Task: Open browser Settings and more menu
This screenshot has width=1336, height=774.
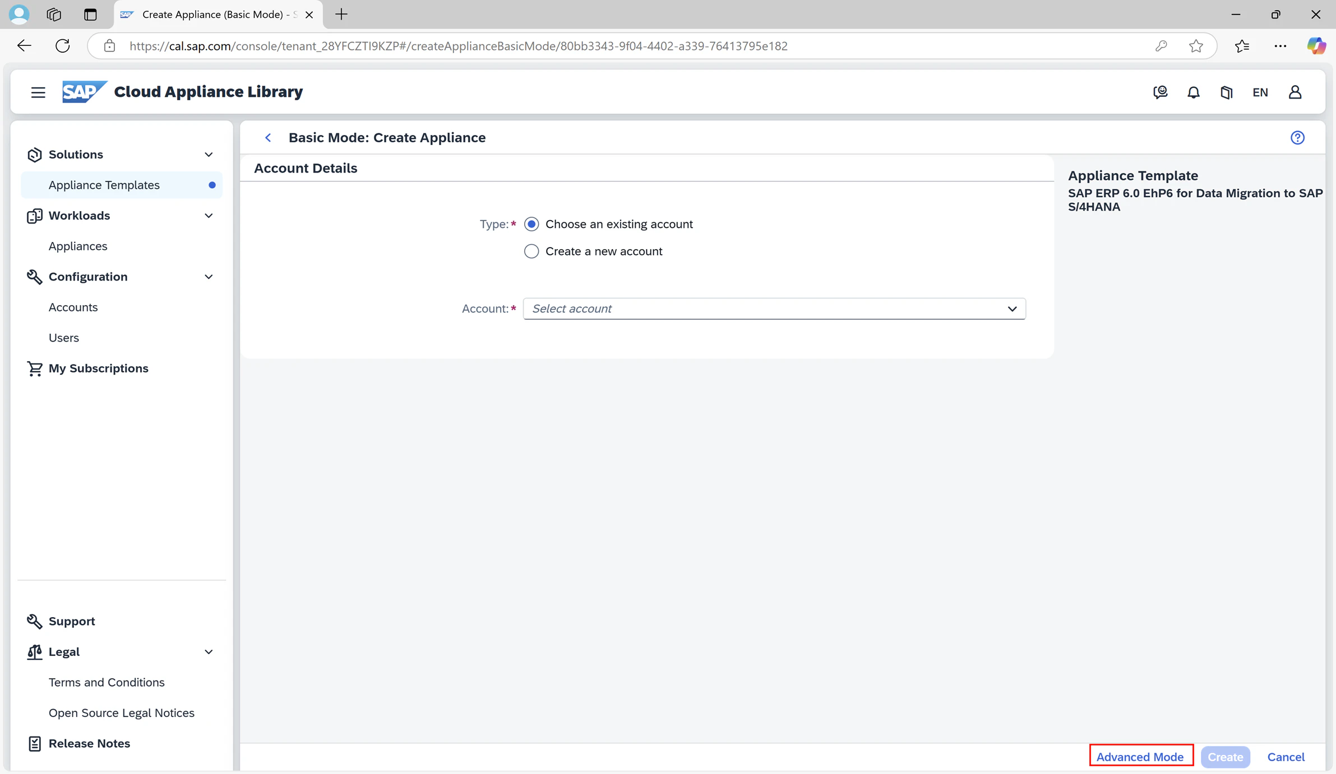Action: click(x=1280, y=46)
